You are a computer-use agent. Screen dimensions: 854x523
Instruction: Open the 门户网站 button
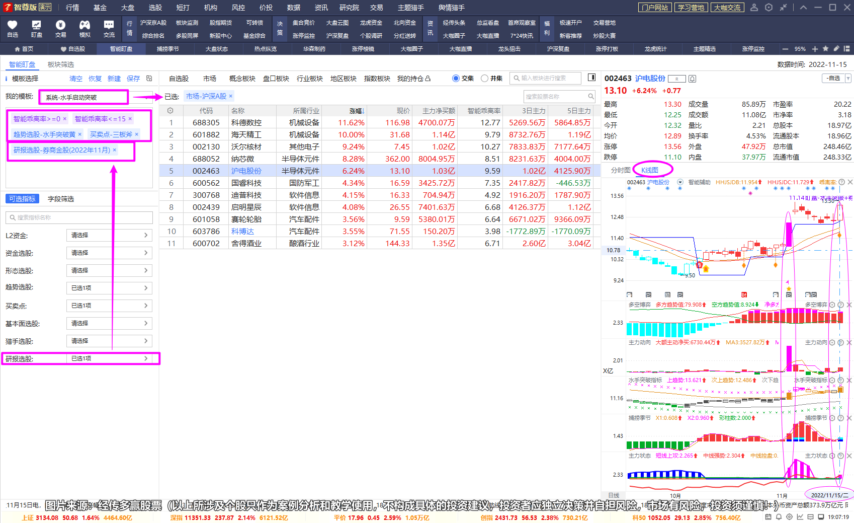pos(655,7)
